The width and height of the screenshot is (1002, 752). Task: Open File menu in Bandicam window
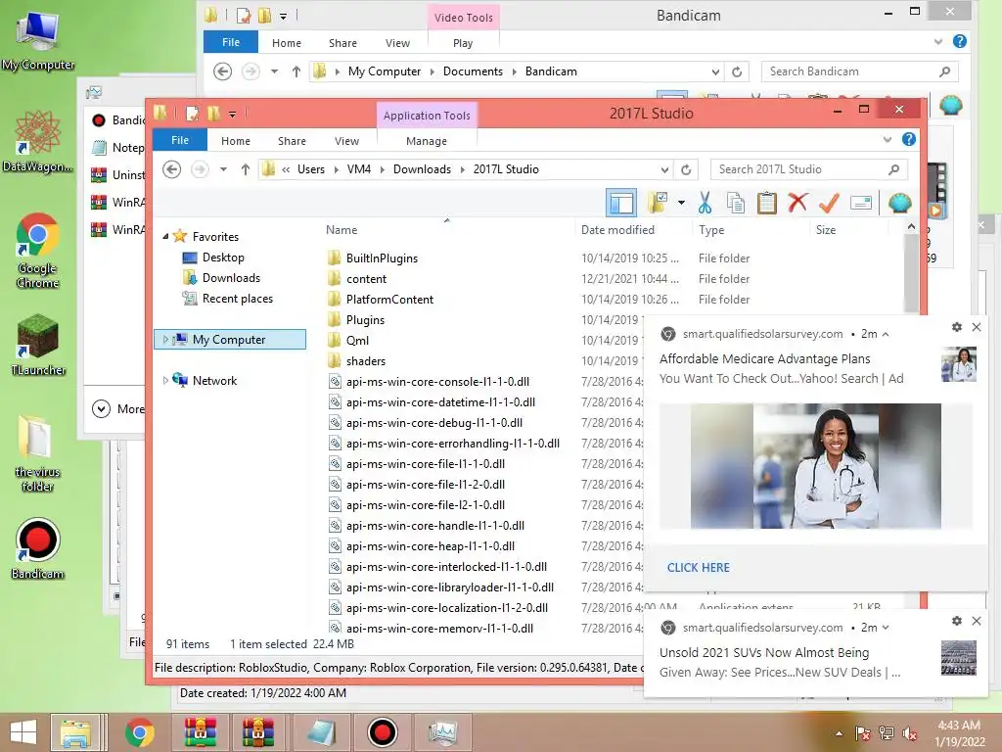[231, 42]
